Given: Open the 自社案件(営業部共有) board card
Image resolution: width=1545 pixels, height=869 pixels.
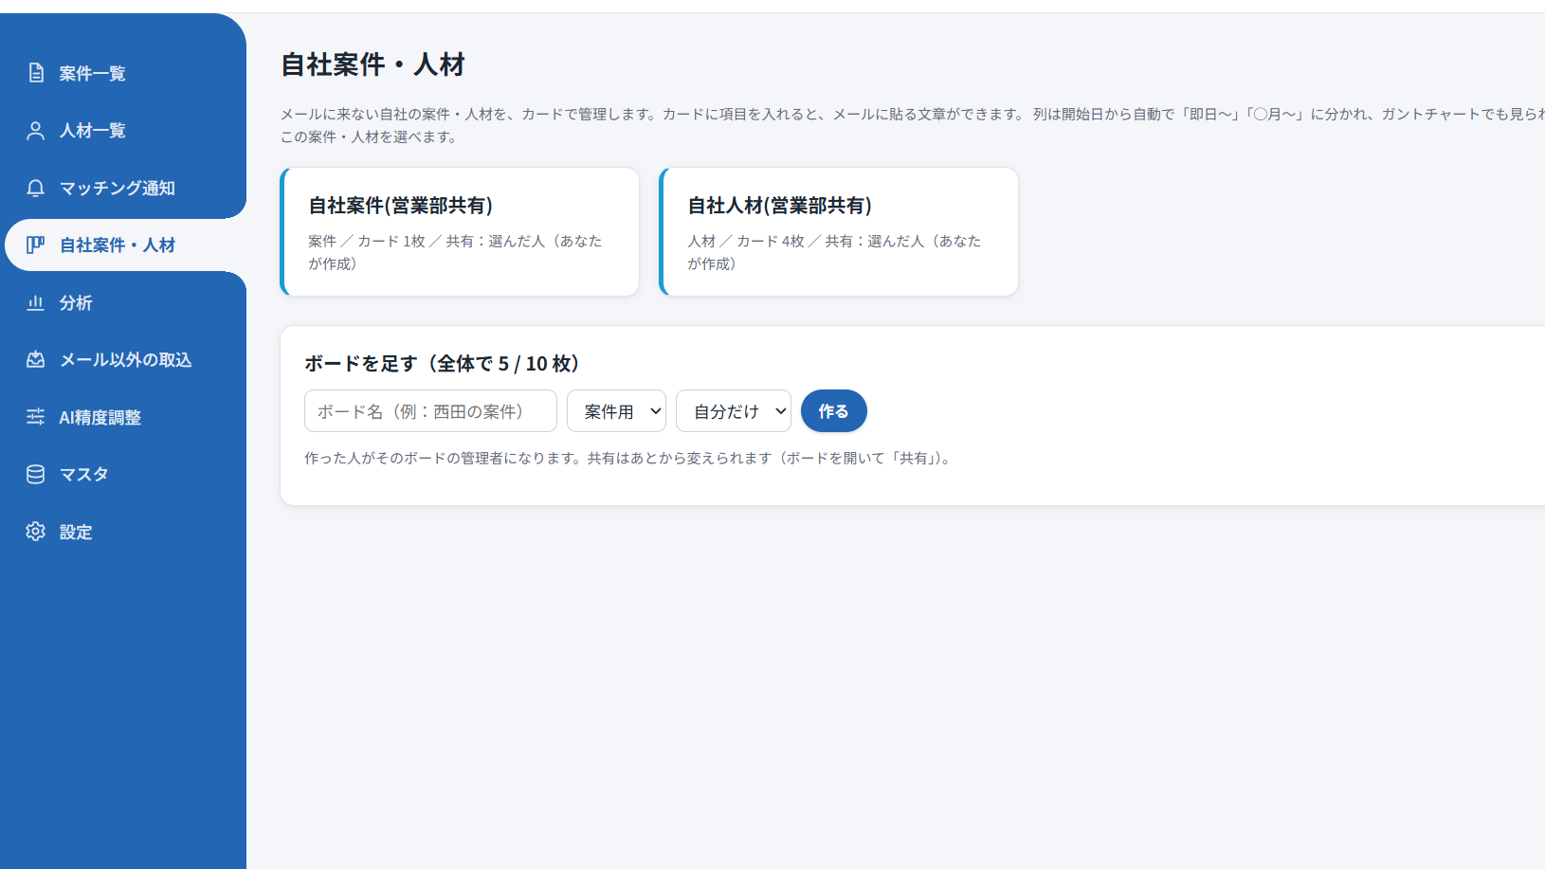Looking at the screenshot, I should pyautogui.click(x=460, y=232).
